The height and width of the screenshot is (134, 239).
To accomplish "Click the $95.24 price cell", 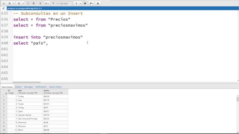I will 56,119.
